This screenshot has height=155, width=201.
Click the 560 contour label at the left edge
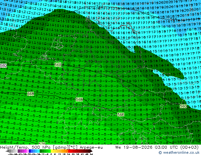(3, 66)
